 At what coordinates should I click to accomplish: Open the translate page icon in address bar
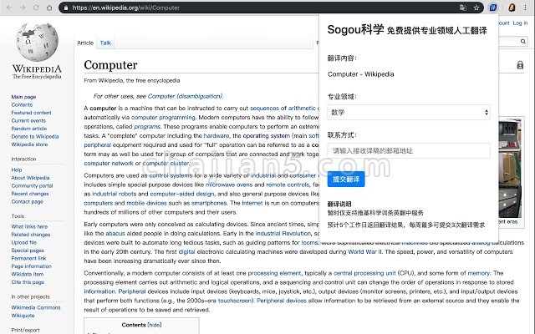(x=462, y=8)
